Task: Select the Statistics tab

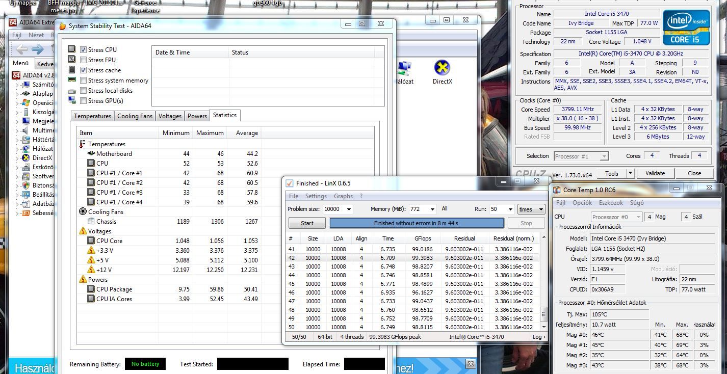Action: 225,115
